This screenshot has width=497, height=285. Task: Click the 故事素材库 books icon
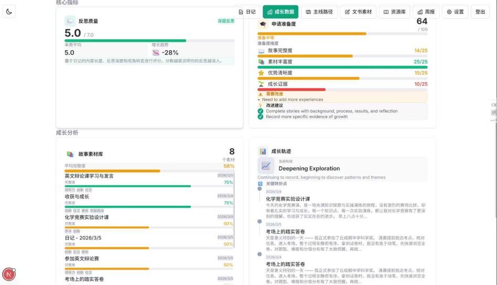coord(70,154)
